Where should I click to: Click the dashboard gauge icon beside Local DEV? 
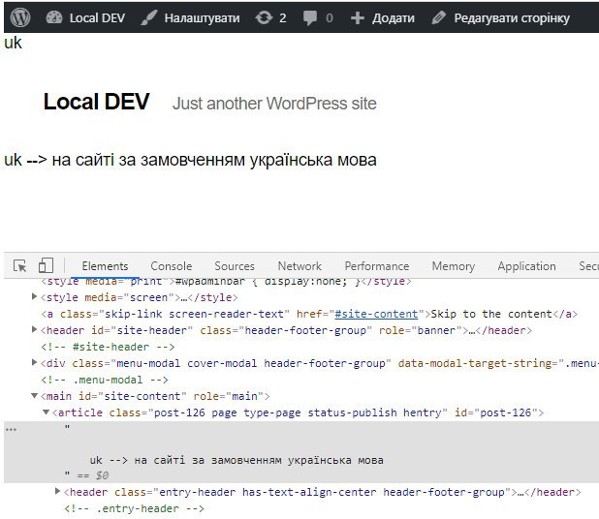(x=54, y=17)
